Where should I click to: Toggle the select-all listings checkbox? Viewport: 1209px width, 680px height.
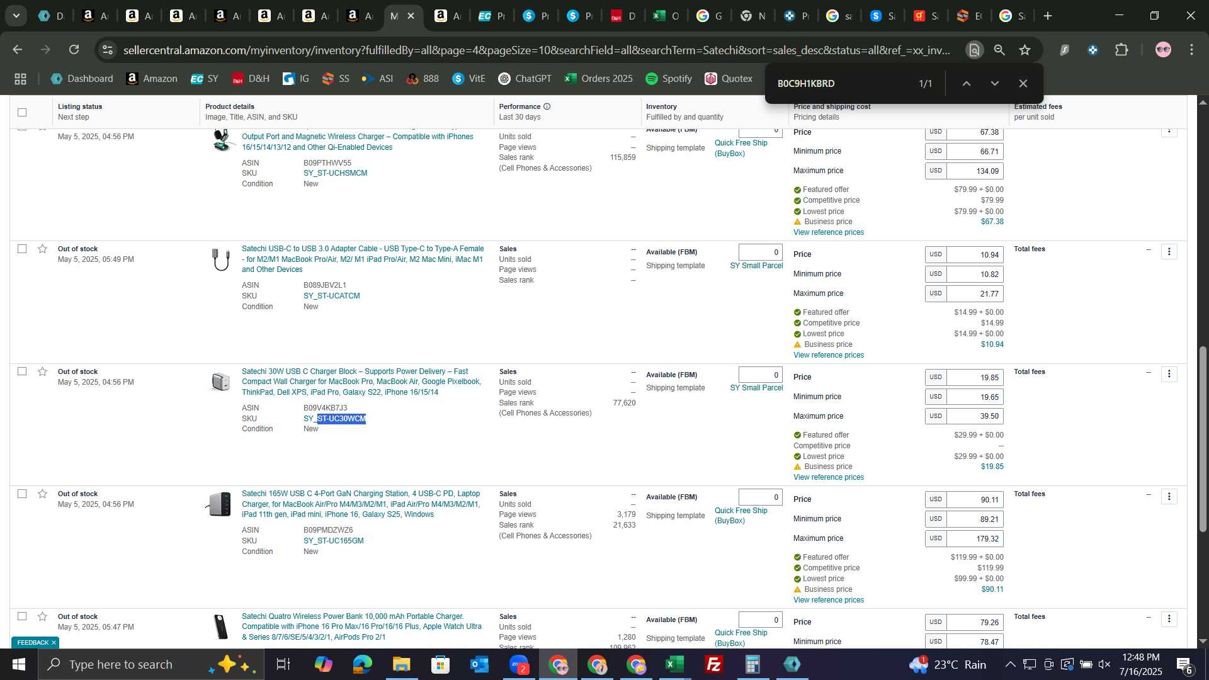tap(22, 112)
